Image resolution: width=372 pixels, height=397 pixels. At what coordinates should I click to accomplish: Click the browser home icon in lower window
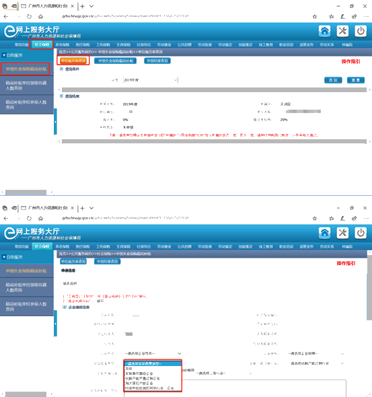pyautogui.click(x=40, y=219)
